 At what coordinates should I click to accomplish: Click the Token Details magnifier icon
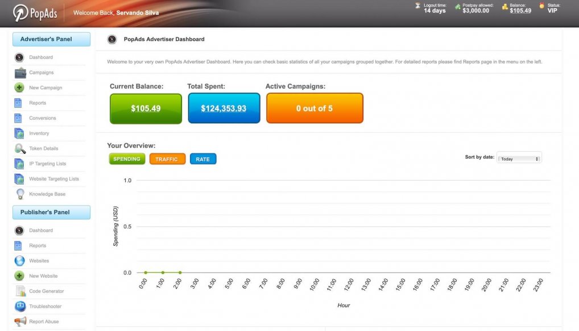pyautogui.click(x=20, y=149)
